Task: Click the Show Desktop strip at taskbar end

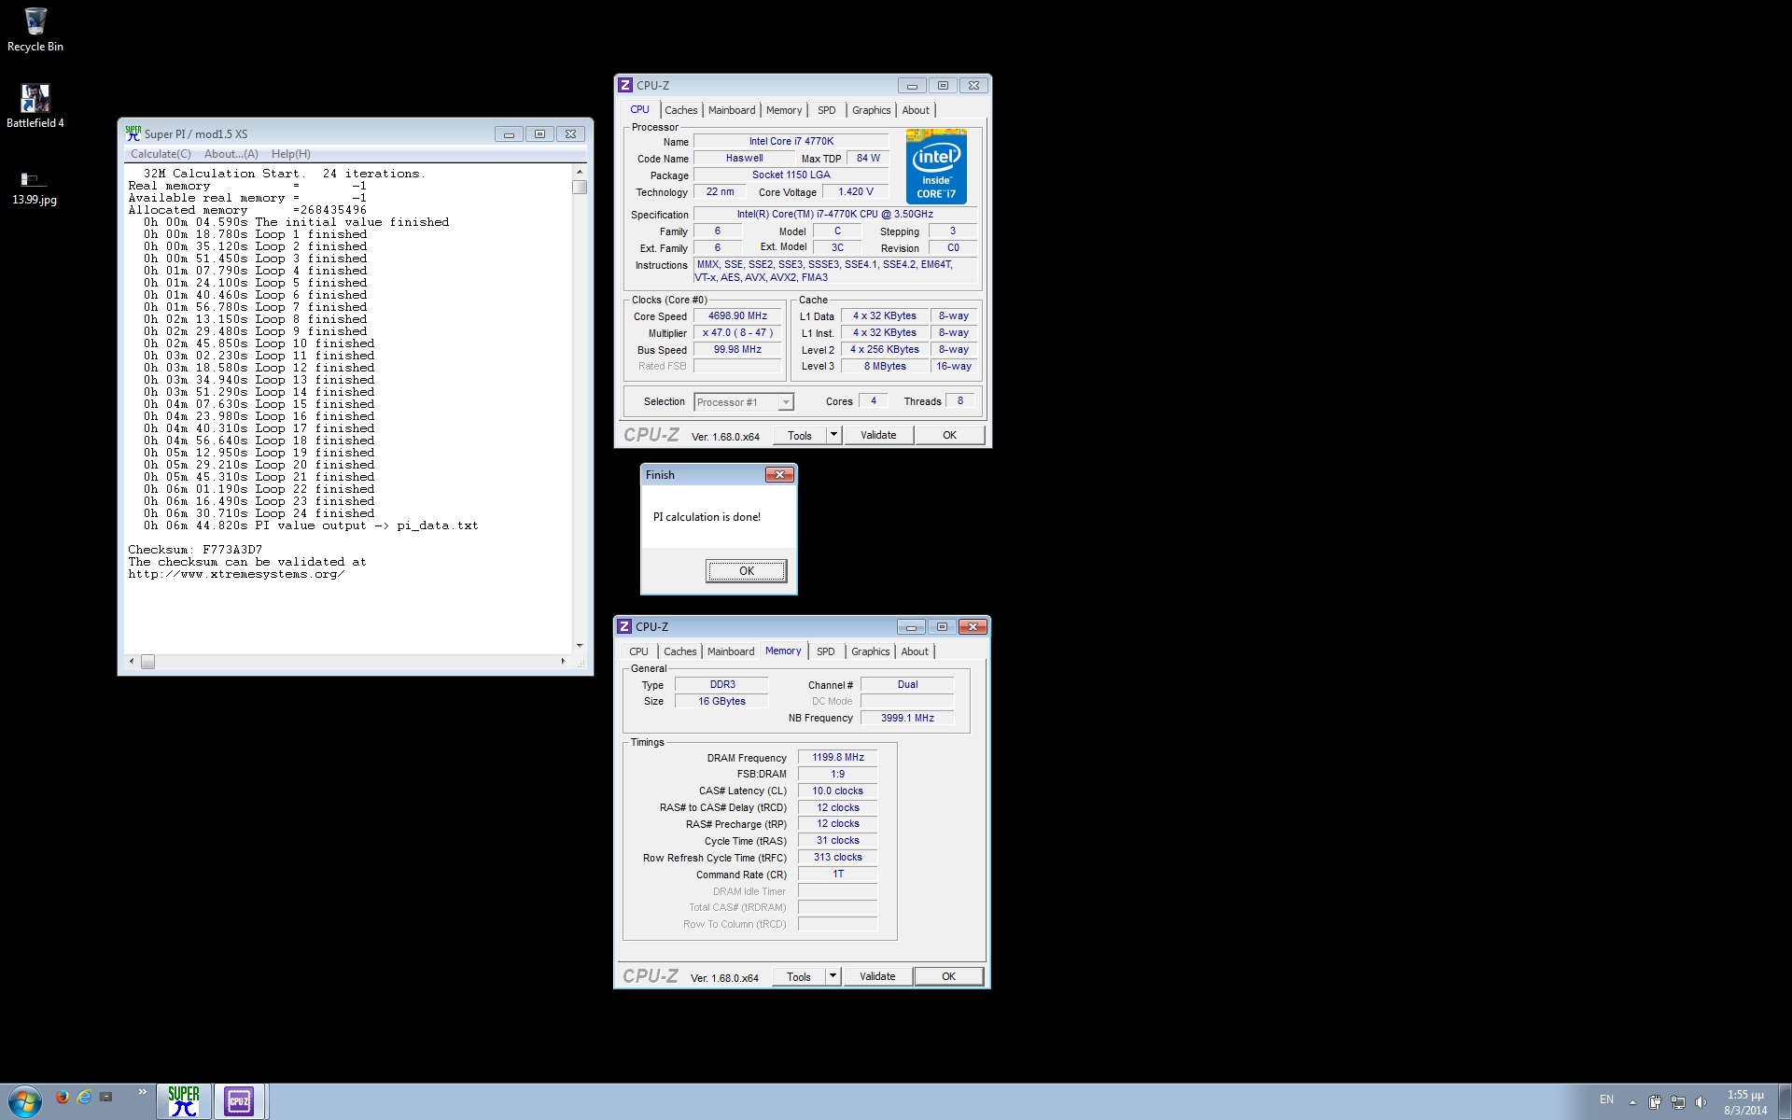Action: tap(1785, 1101)
